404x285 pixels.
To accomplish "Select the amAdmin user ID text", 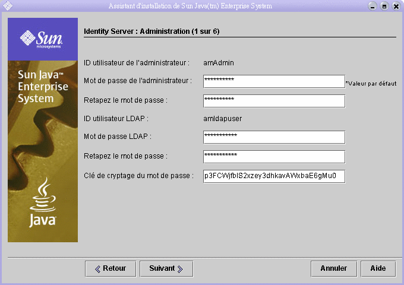I will (219, 63).
